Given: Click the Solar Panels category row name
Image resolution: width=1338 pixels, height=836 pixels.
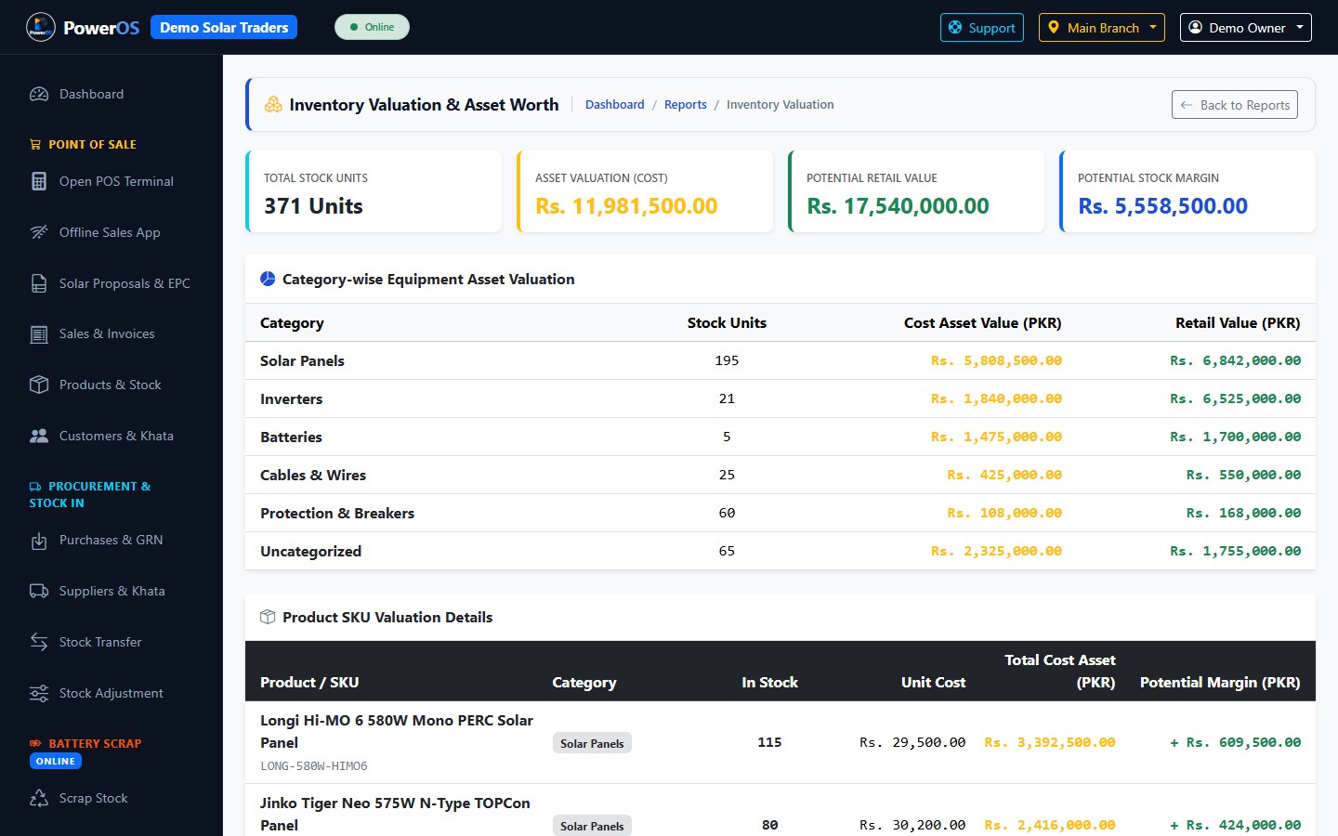Looking at the screenshot, I should 302,360.
